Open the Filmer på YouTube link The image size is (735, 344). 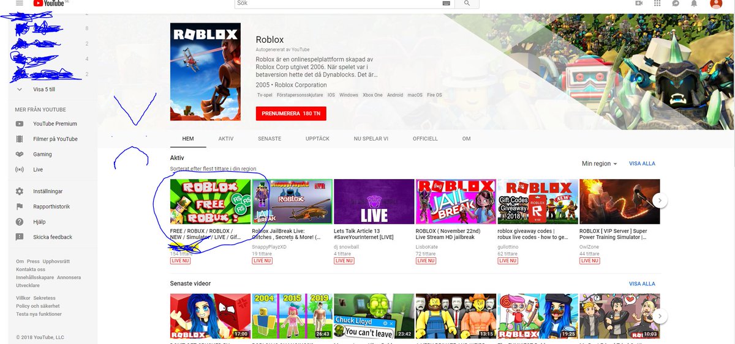[x=55, y=139]
